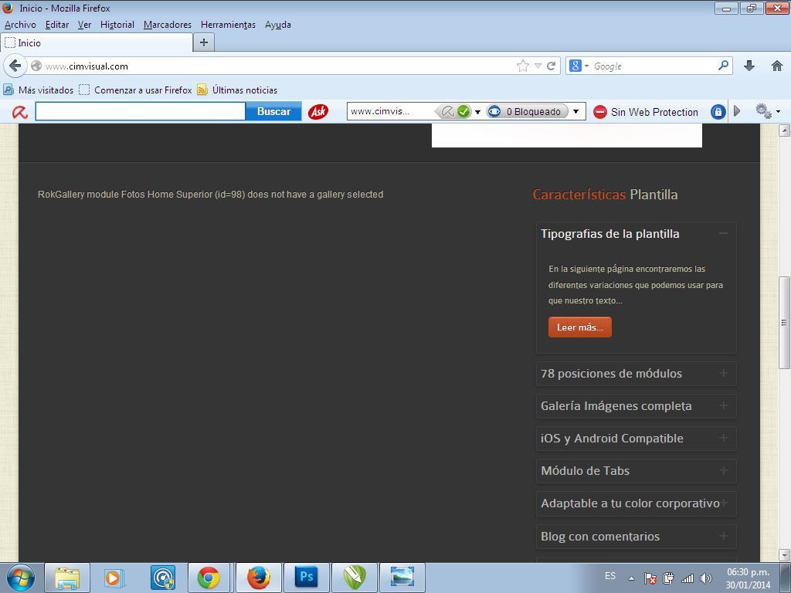Click the vertical scrollbar thumb
The height and width of the screenshot is (593, 791).
pos(784,322)
